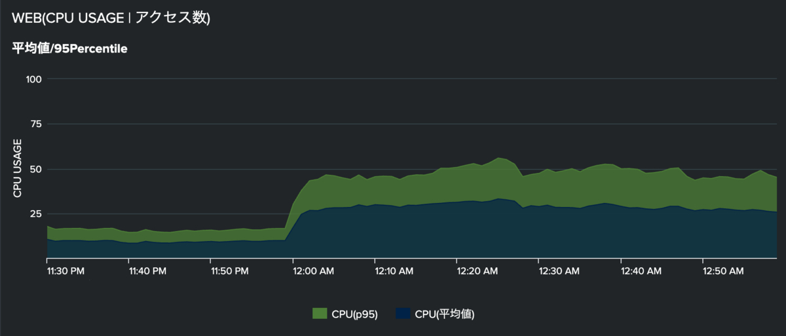This screenshot has height=336, width=786.
Task: Click the green CPU(p95) legend swatch
Action: pyautogui.click(x=320, y=314)
